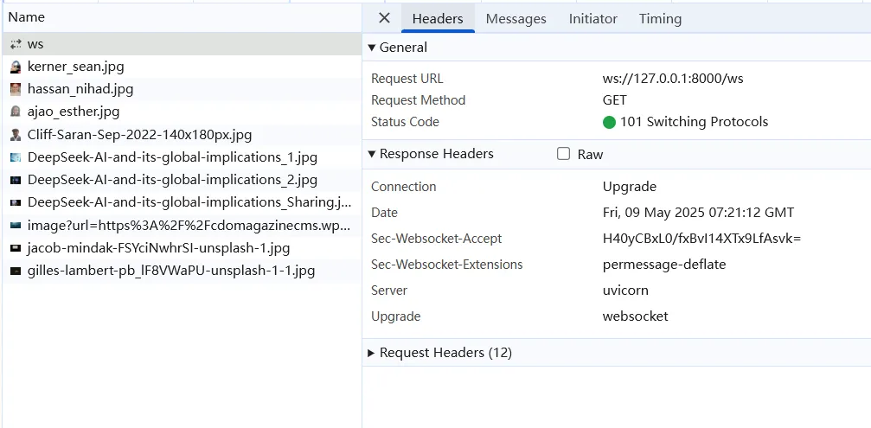Select the Headers tab

438,19
